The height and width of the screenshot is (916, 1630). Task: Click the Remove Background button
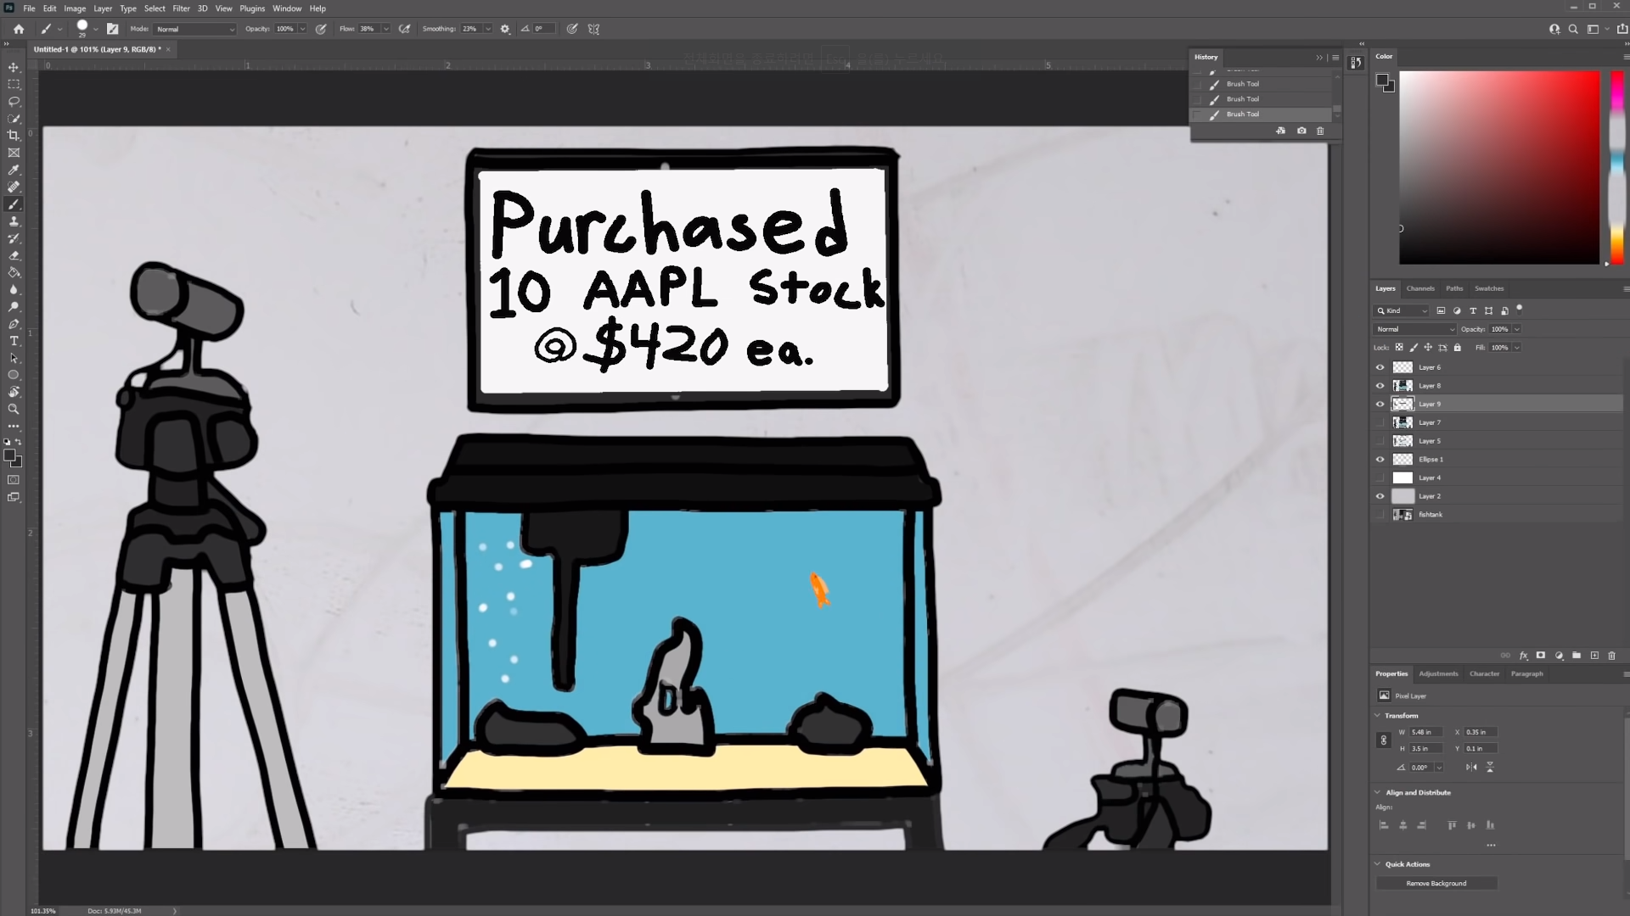[x=1436, y=884]
